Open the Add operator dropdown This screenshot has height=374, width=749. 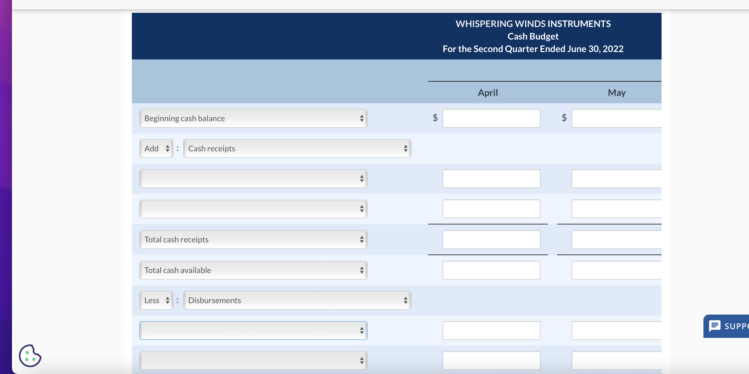tap(156, 148)
